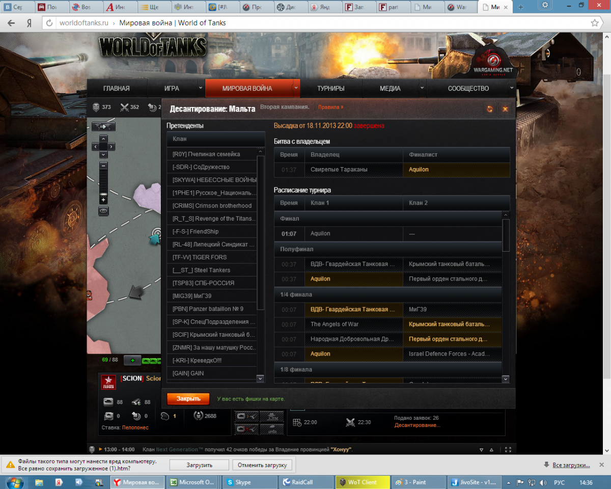Click the browser back arrow
This screenshot has width=611, height=489.
12,23
